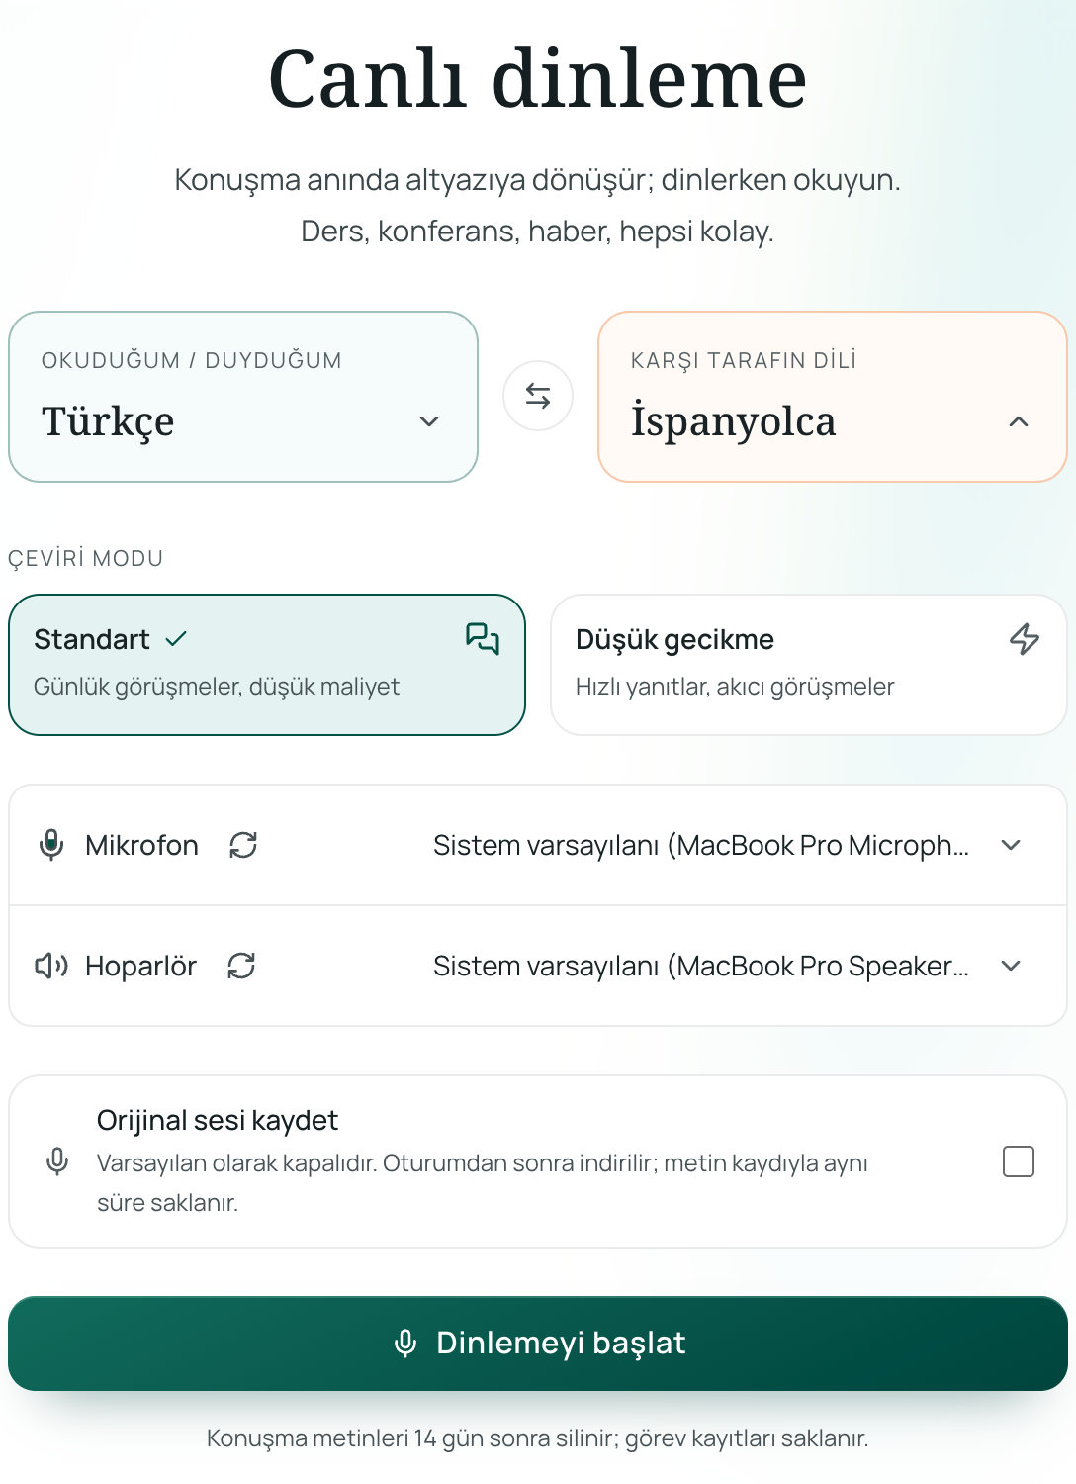Click the KARŞI TARAFIN DİLİ label
Viewport: 1076px width, 1484px height.
click(744, 360)
